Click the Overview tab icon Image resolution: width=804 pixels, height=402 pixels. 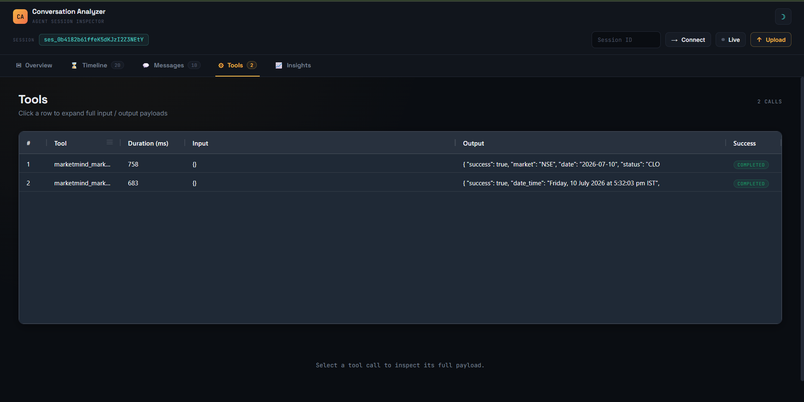19,65
